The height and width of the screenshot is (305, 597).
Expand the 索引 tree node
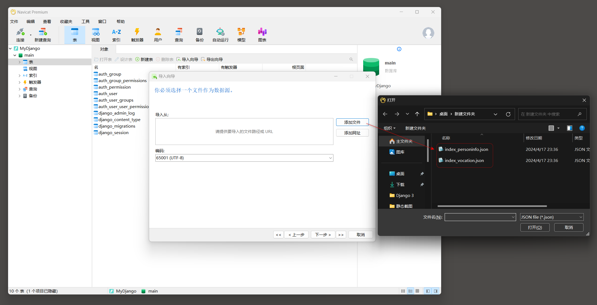pos(19,76)
